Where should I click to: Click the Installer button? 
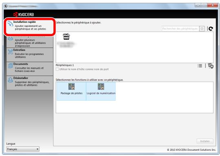pyautogui.click(x=205, y=141)
